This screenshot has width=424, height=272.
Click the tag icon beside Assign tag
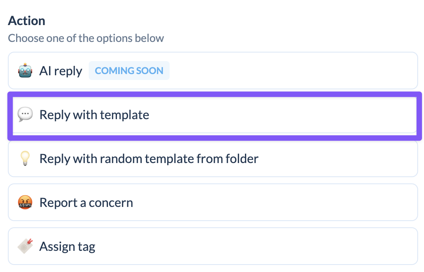tap(25, 246)
